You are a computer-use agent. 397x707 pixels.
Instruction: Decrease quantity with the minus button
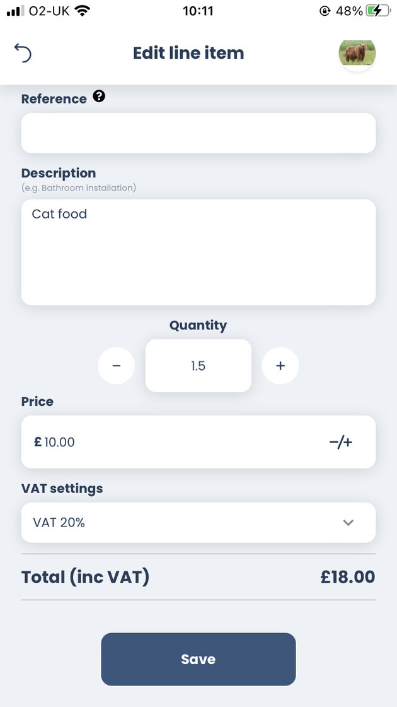point(117,366)
